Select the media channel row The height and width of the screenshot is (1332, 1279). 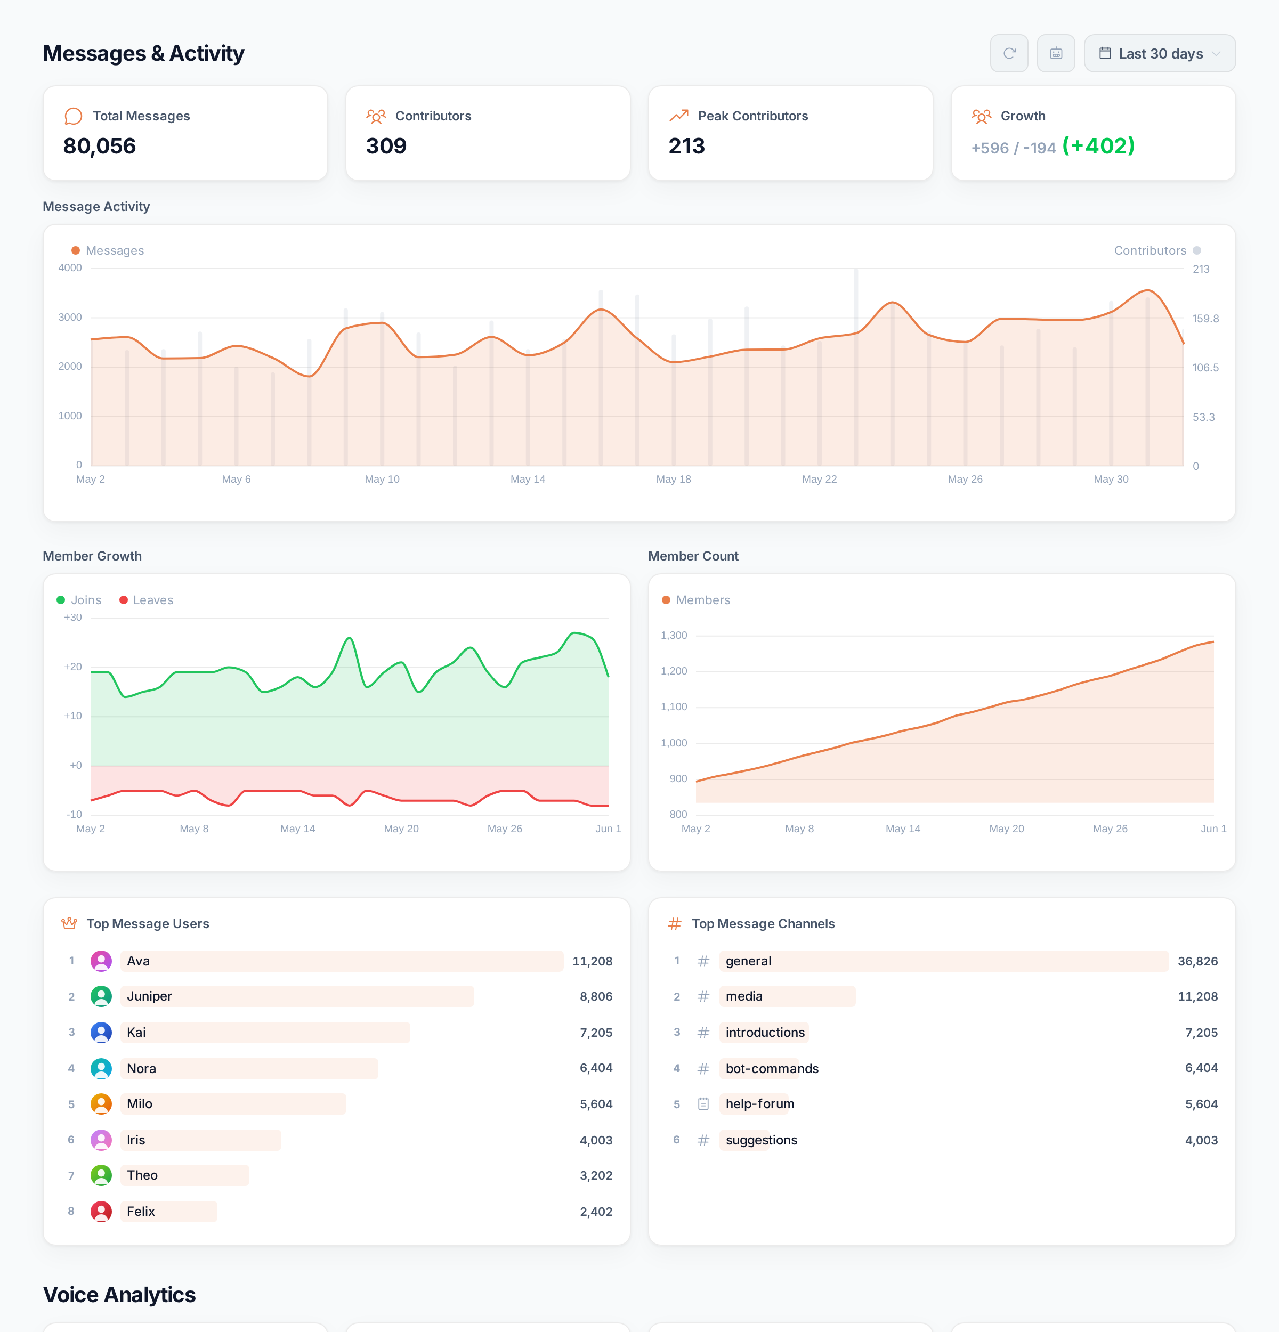point(944,996)
